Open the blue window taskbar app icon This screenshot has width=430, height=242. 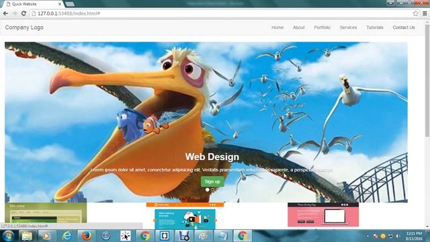(x=223, y=236)
